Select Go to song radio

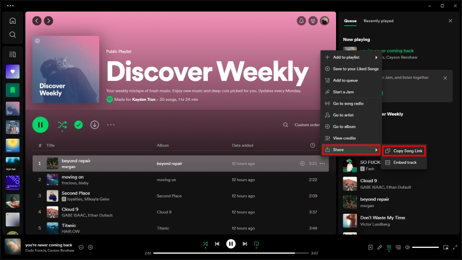pyautogui.click(x=351, y=103)
